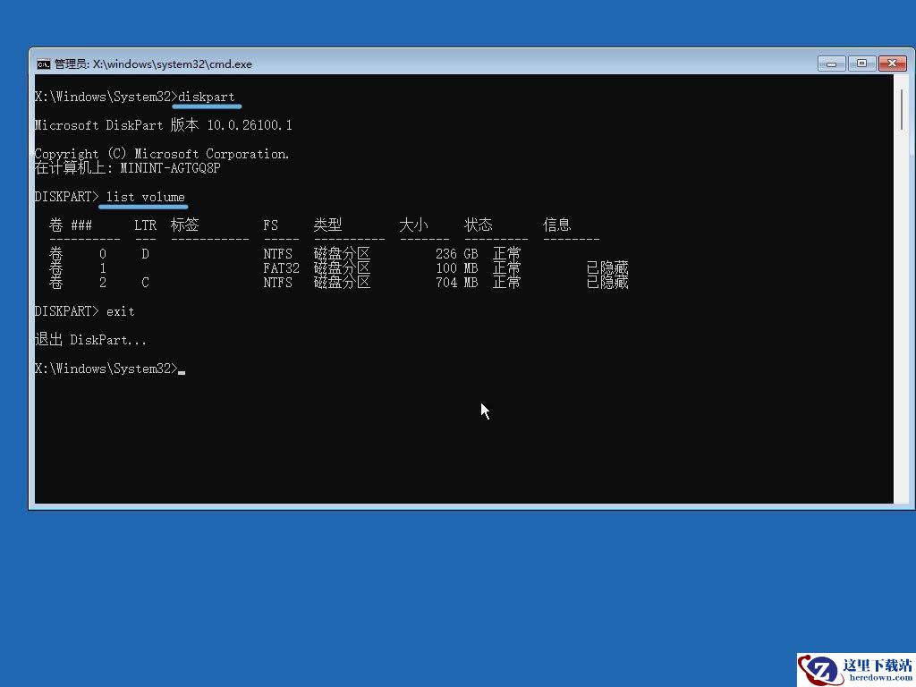Minimize the cmd.exe window
This screenshot has width=916, height=687.
pos(831,64)
